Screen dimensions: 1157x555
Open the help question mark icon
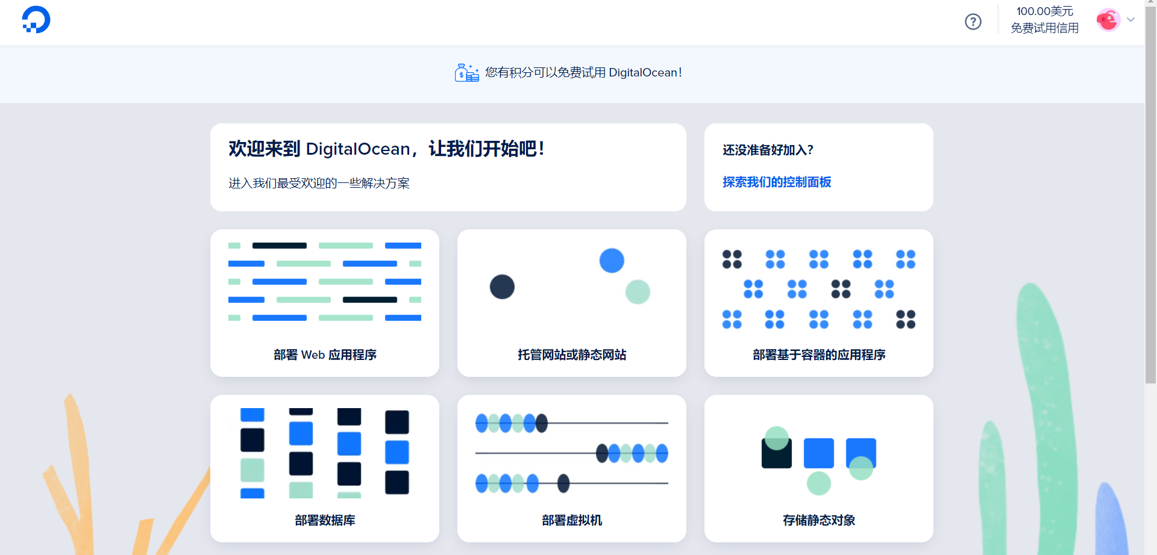973,22
